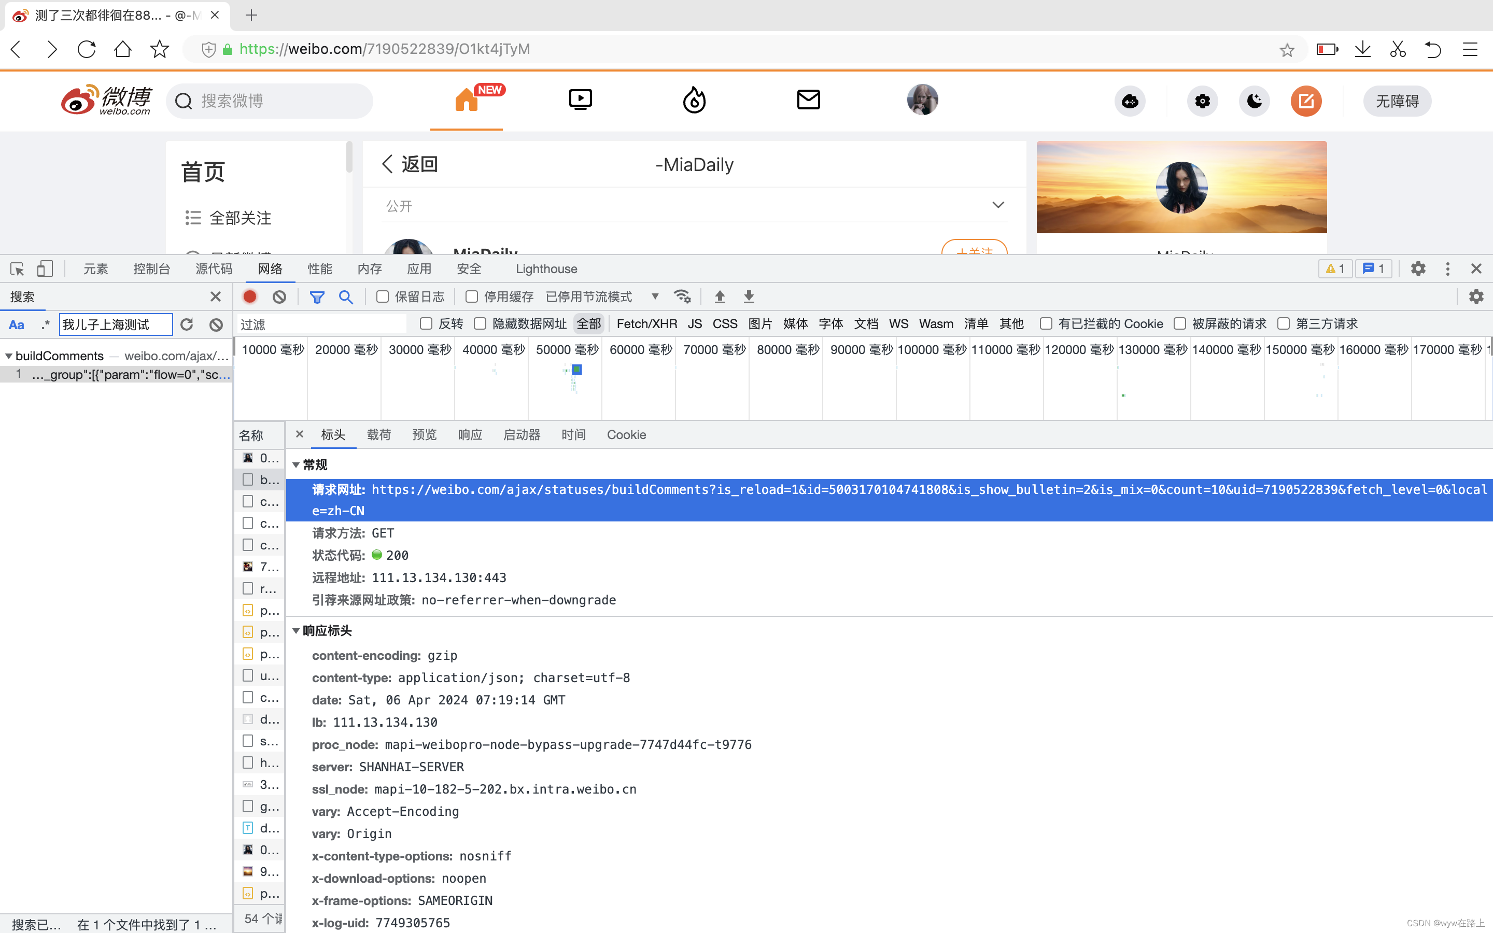This screenshot has width=1493, height=933.
Task: Switch to 源代码 DevTools tab
Action: (x=214, y=269)
